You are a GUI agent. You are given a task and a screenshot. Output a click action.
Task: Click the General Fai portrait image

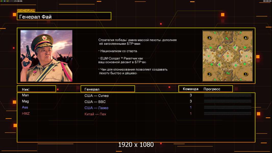pyautogui.click(x=46, y=56)
